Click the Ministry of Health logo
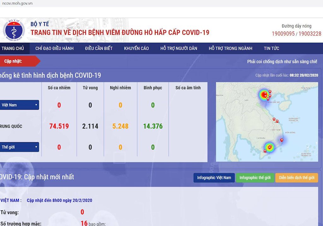Image resolution: width=323 pixels, height=226 pixels. point(14,30)
